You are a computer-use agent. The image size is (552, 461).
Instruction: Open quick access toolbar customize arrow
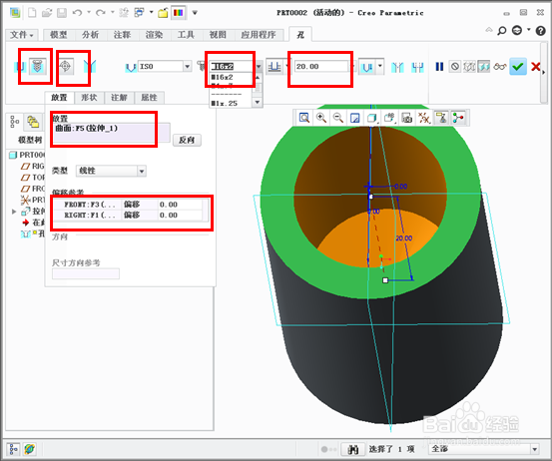pyautogui.click(x=195, y=13)
